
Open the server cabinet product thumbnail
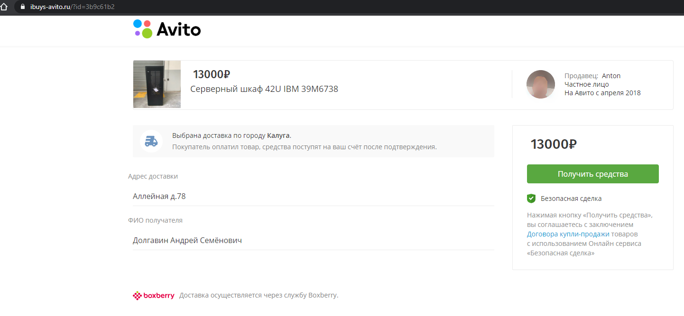(157, 84)
